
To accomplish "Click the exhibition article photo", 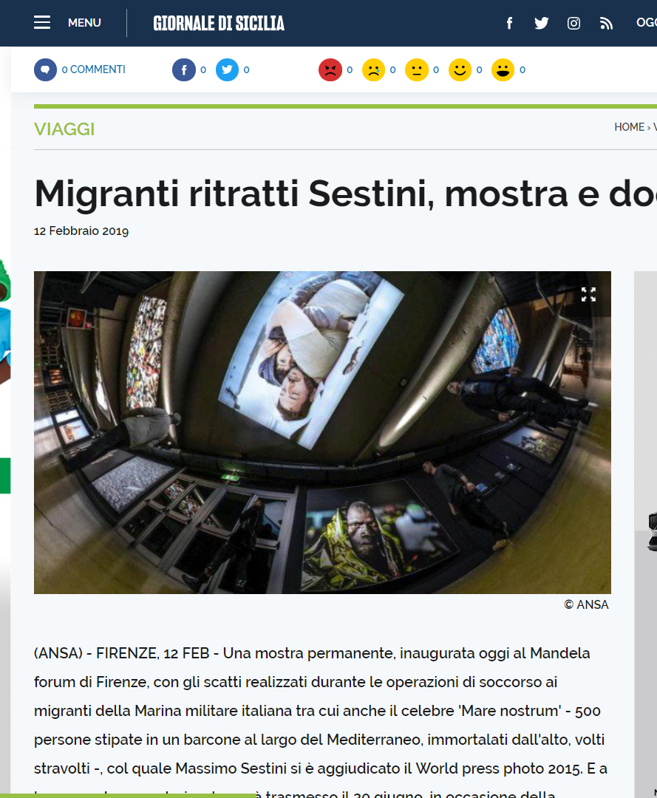I will coord(323,432).
